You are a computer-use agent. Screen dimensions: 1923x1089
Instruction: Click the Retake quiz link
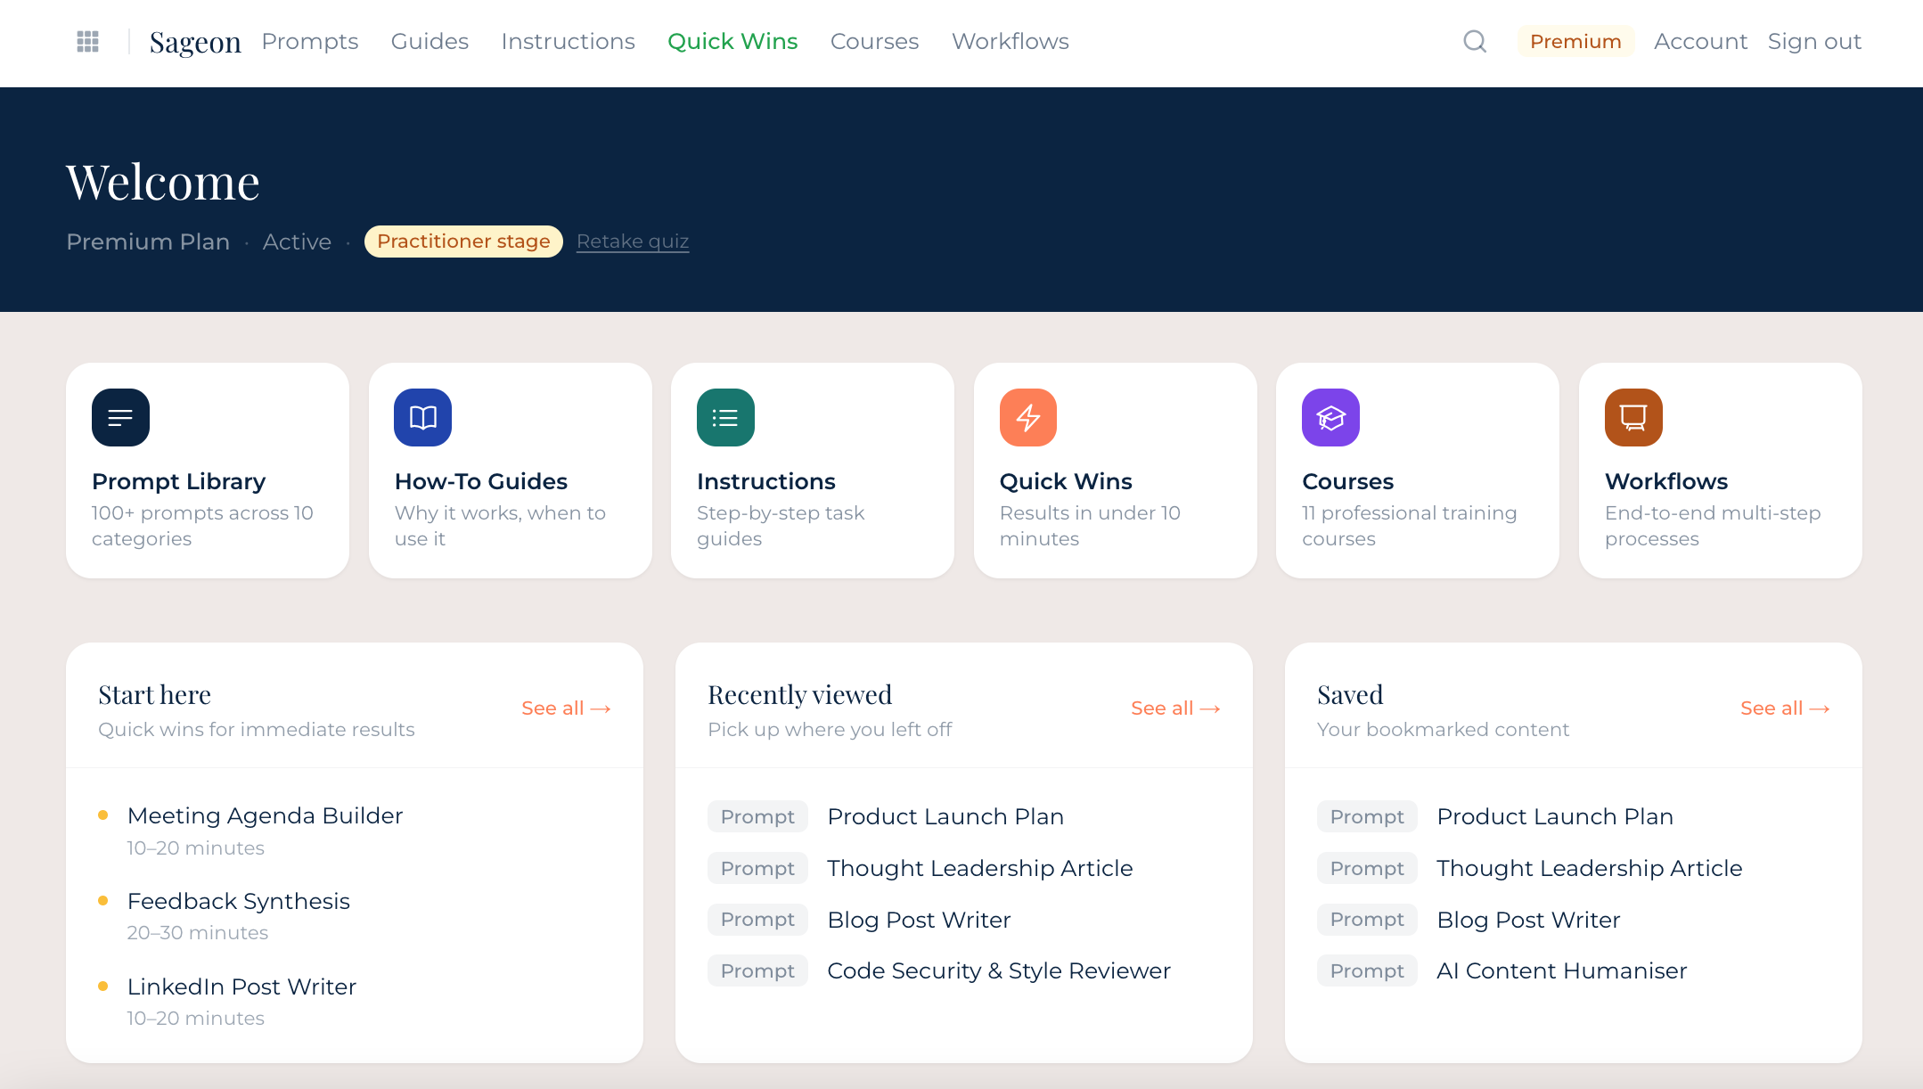tap(633, 242)
